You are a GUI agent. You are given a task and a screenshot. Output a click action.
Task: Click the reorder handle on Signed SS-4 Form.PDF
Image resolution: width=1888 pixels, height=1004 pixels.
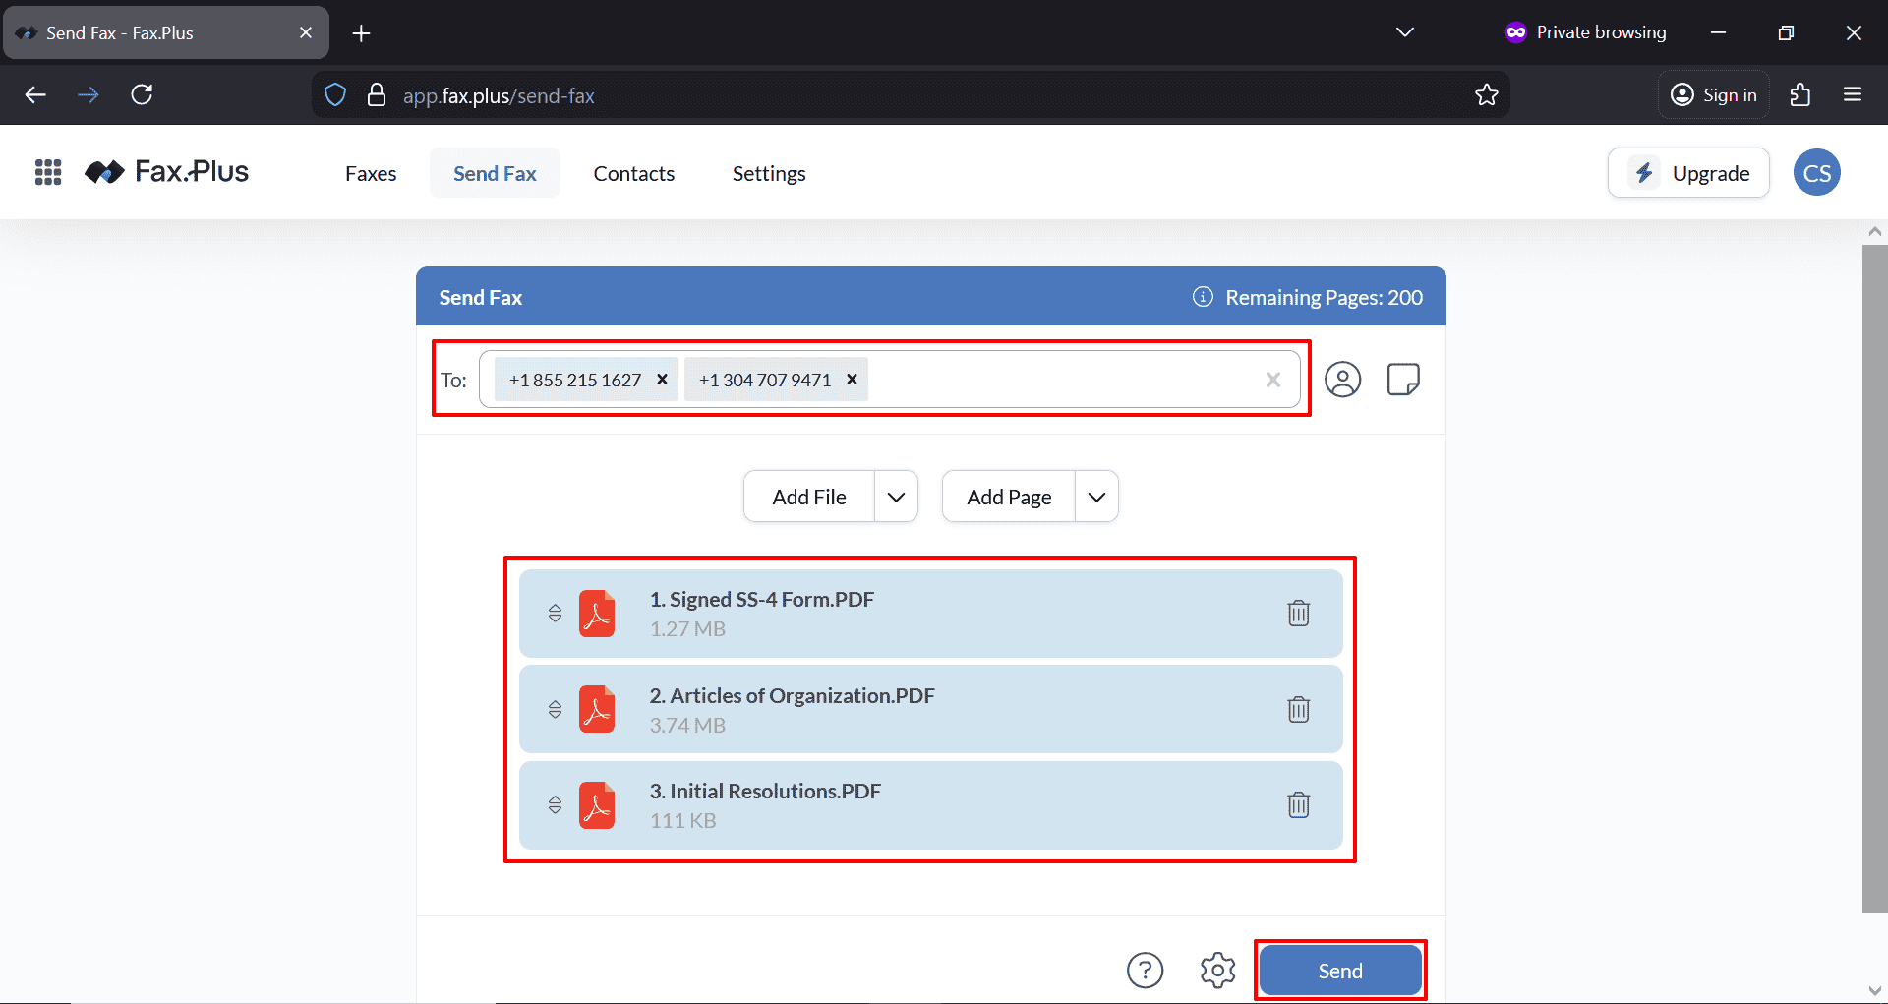(555, 614)
